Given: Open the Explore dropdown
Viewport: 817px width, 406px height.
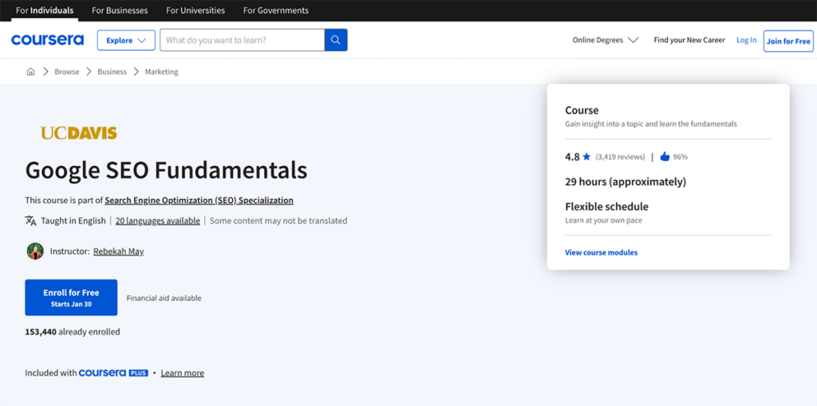Looking at the screenshot, I should (x=126, y=40).
